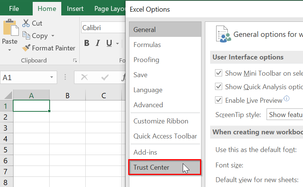
Task: Open Add-ins category in Excel Options
Action: click(165, 152)
